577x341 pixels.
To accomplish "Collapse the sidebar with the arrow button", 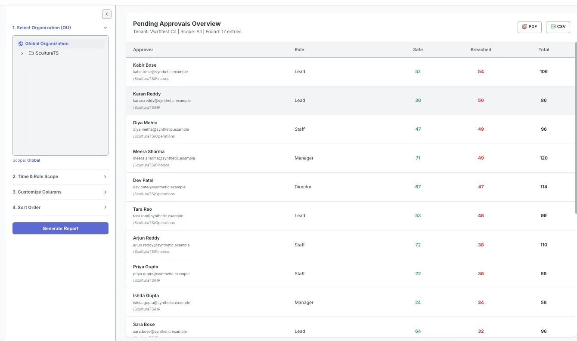I will click(107, 14).
